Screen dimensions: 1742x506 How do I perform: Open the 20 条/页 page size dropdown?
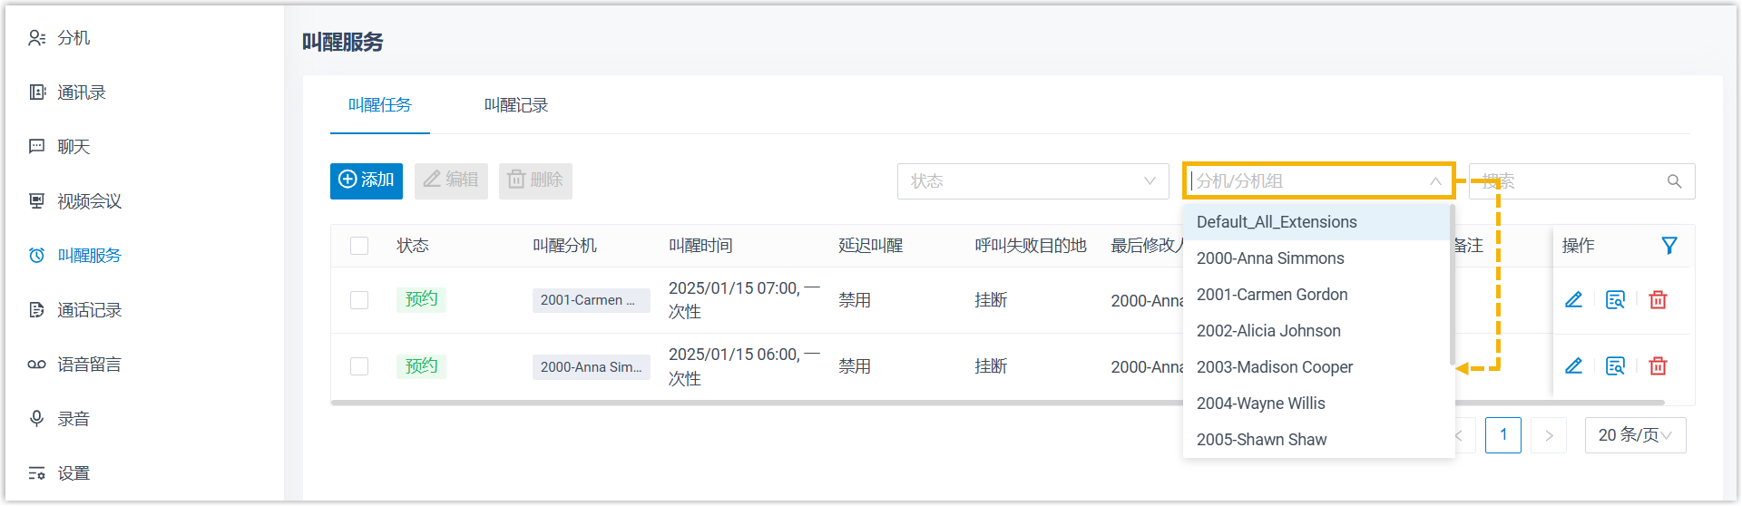pyautogui.click(x=1635, y=435)
